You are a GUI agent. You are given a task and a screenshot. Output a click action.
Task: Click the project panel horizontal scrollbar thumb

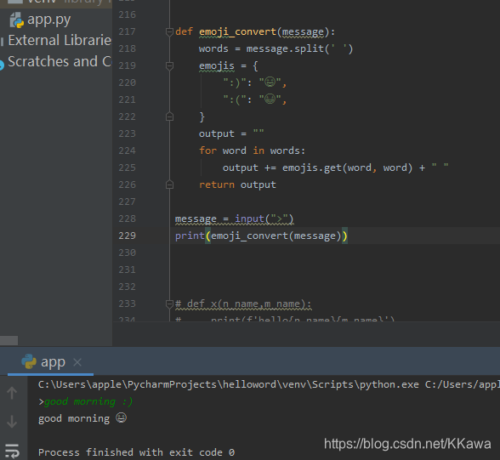tap(9, 340)
